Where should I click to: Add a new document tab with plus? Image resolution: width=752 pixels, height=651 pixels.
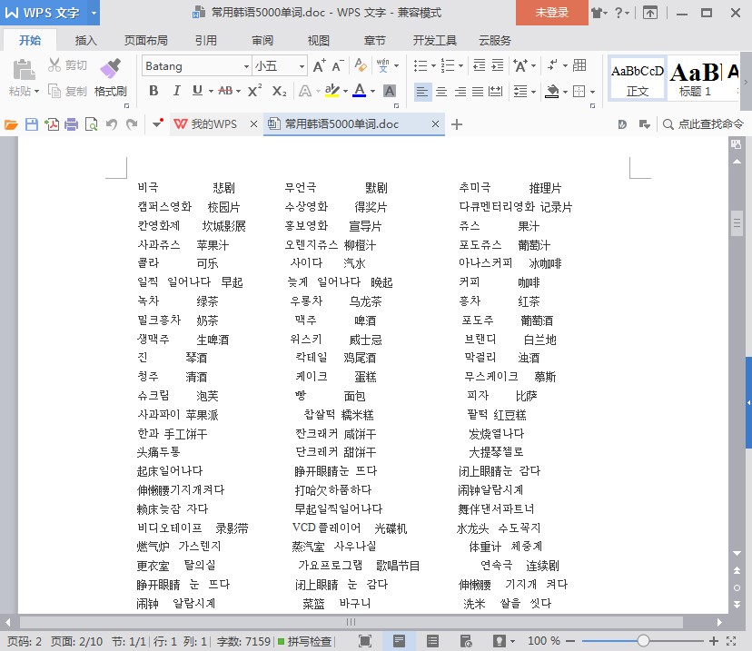(457, 124)
